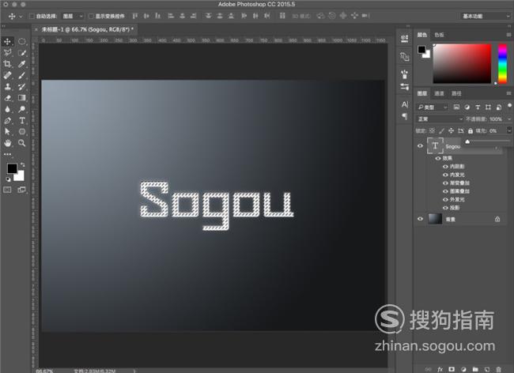Select the Dodge tool
The image size is (514, 373).
(21, 109)
